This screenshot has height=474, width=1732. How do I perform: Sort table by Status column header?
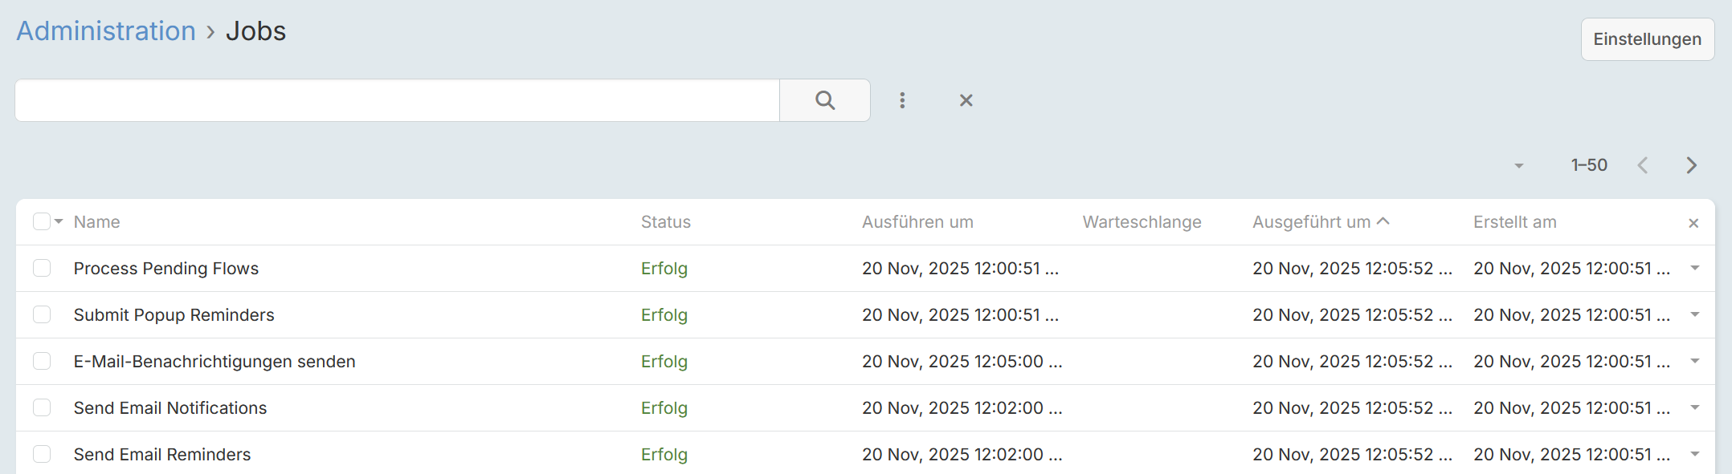coord(665,222)
